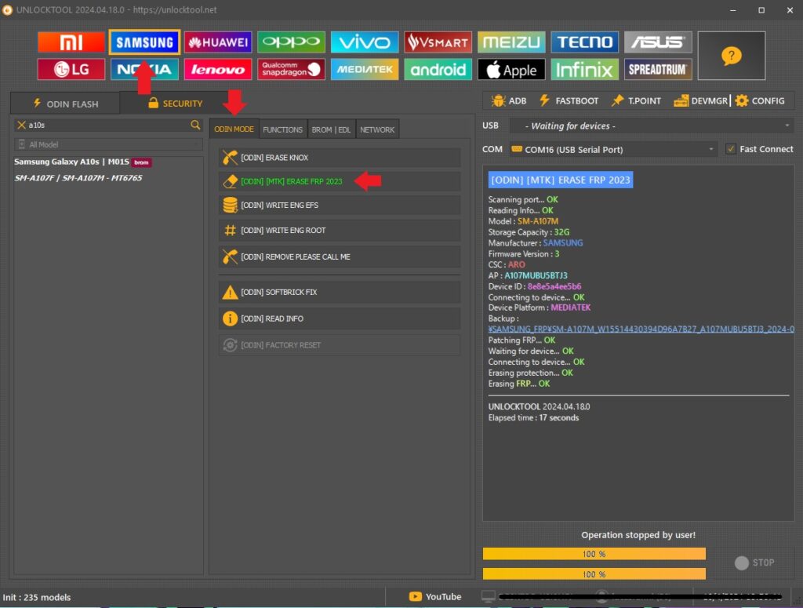Pick the Mediatek brand logo
803x608 pixels.
365,70
